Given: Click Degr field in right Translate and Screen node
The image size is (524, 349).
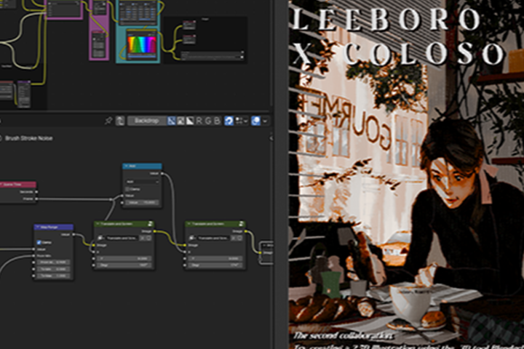Looking at the screenshot, I should pyautogui.click(x=215, y=265).
